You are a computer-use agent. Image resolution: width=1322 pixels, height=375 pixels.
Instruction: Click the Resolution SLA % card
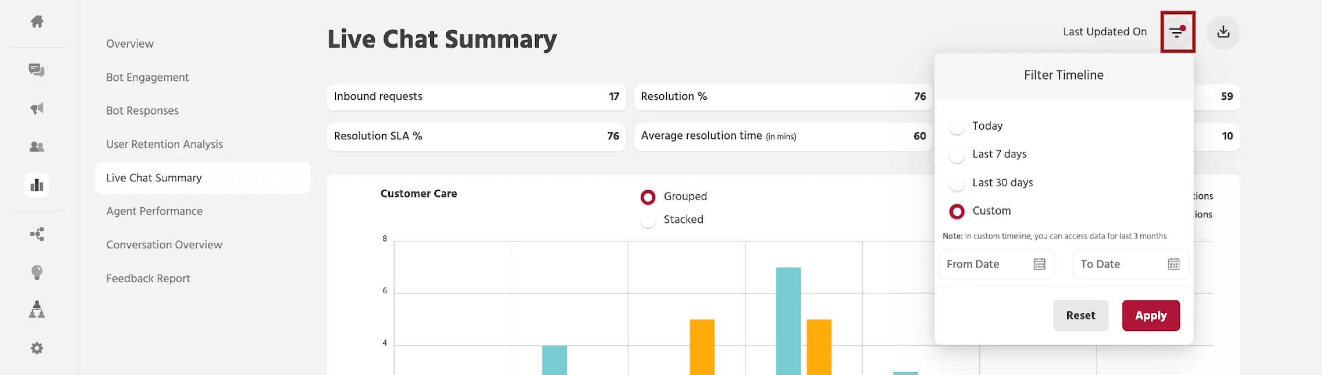(476, 136)
